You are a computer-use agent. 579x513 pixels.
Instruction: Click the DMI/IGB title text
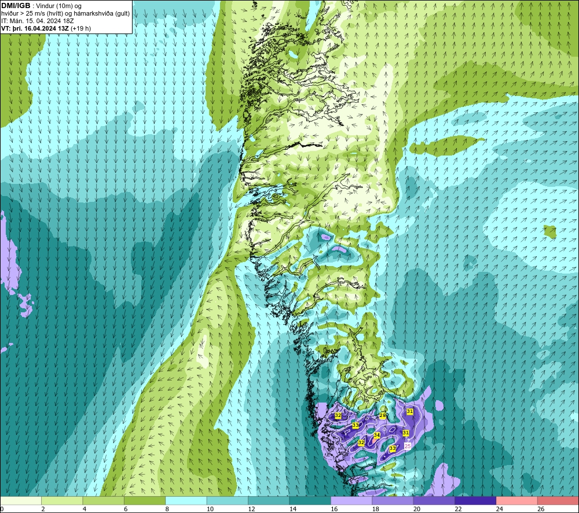[16, 6]
